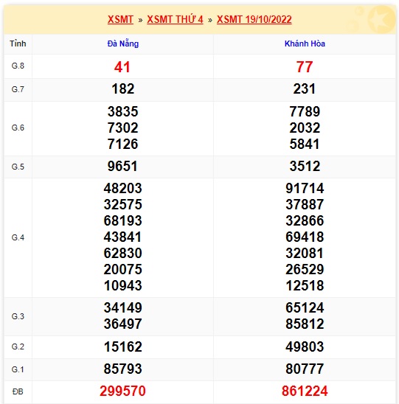Select Khánh Hòa number 5841
399x404 pixels.
tap(305, 144)
